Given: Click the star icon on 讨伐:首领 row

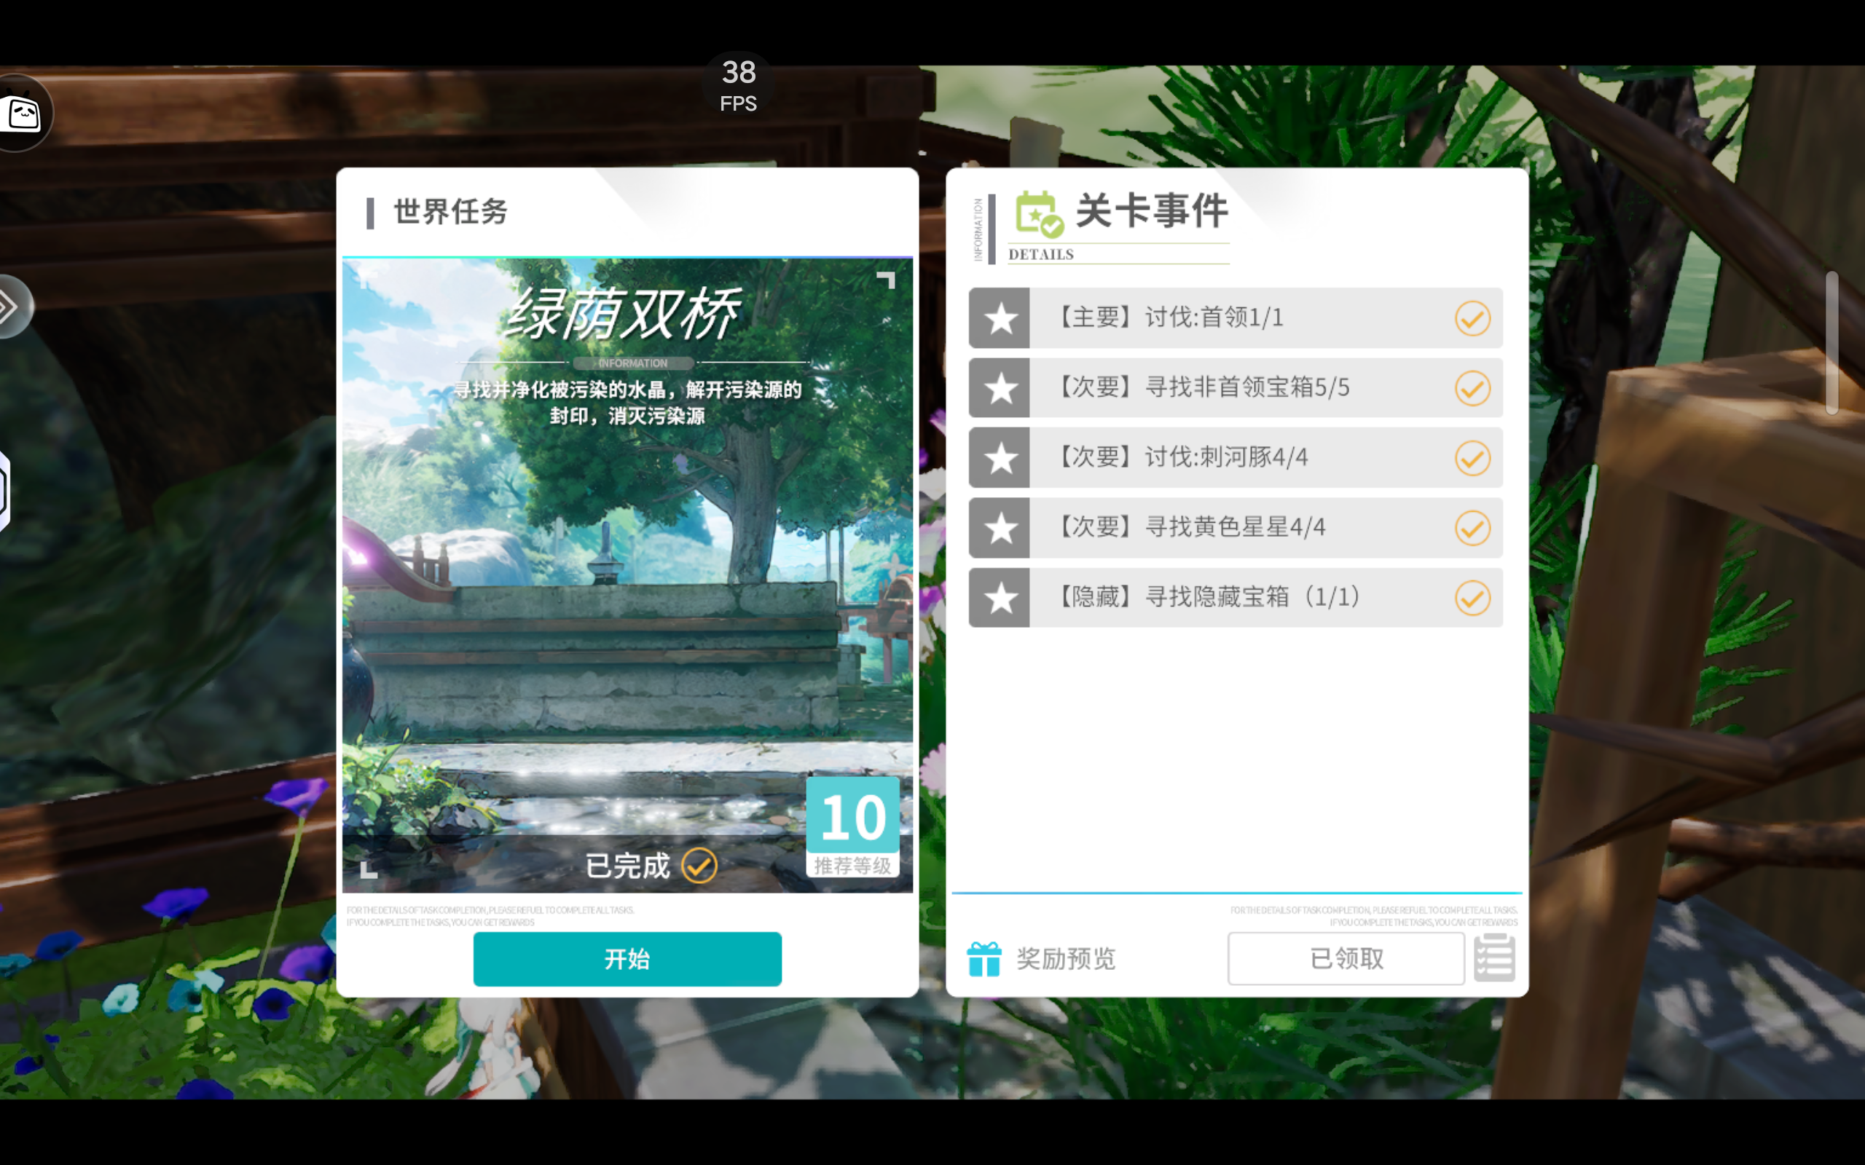Looking at the screenshot, I should click(x=1000, y=318).
